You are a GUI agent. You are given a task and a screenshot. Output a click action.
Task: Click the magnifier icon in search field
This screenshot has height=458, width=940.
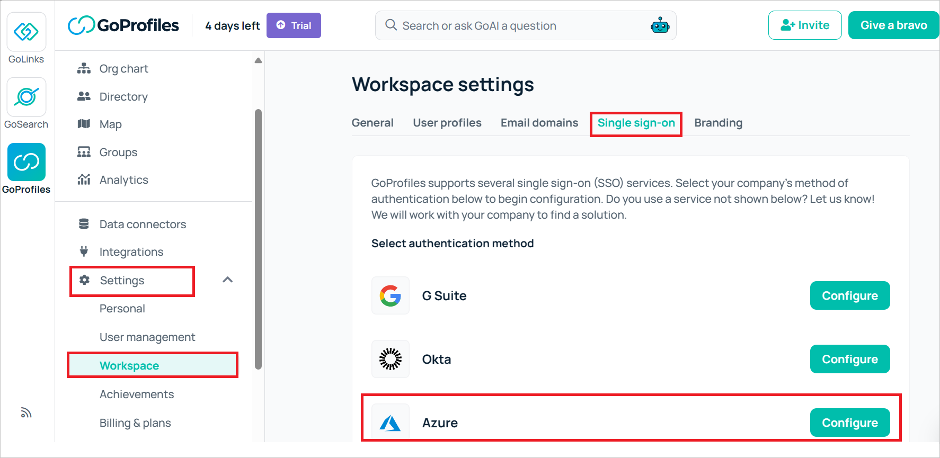click(391, 25)
